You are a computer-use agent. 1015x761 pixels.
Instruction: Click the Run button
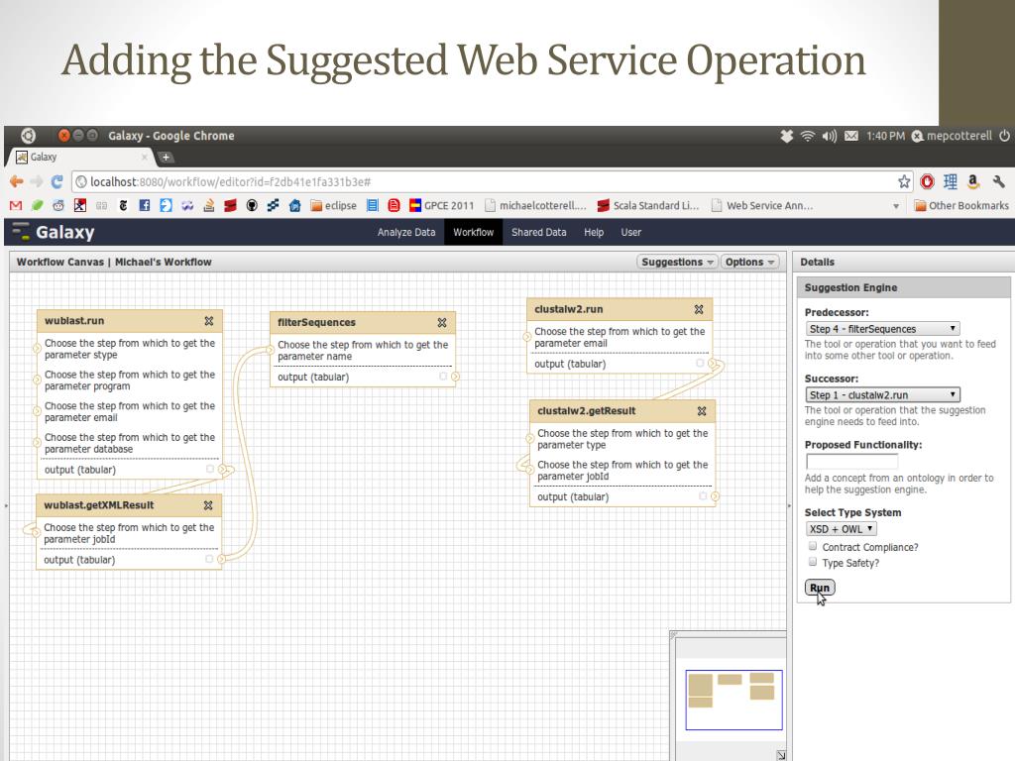point(820,588)
